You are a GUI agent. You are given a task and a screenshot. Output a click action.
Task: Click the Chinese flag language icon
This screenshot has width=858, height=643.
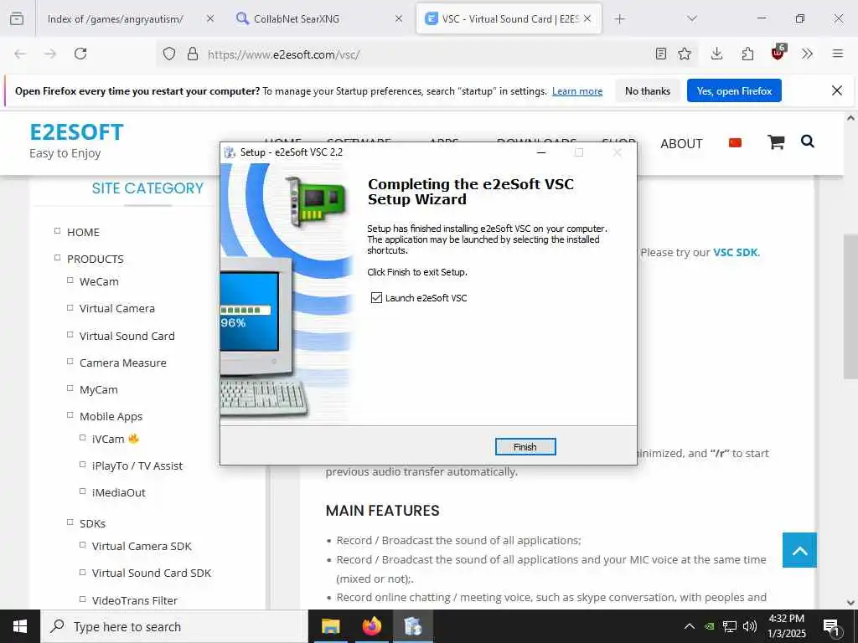click(x=735, y=142)
